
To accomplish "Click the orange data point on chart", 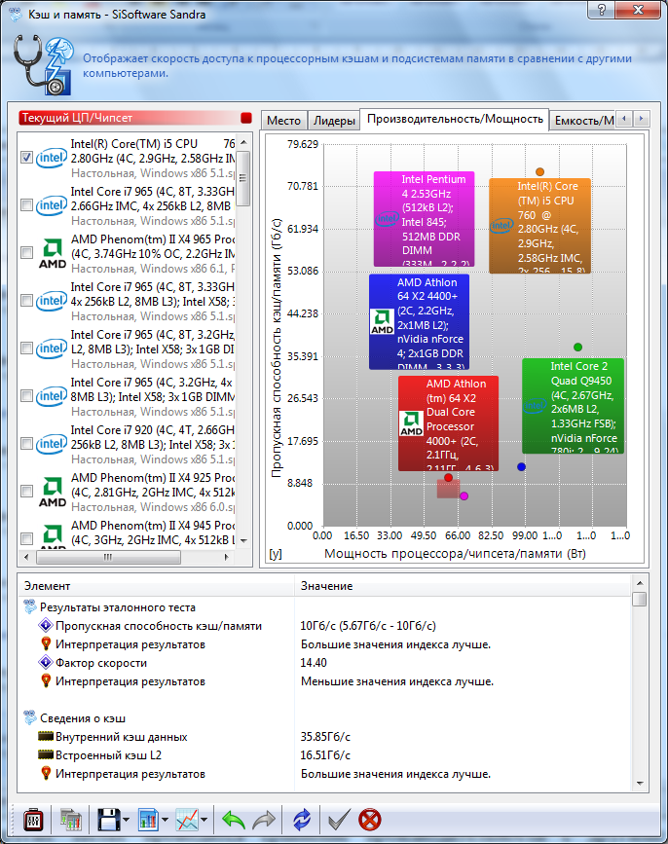I will pyautogui.click(x=539, y=171).
